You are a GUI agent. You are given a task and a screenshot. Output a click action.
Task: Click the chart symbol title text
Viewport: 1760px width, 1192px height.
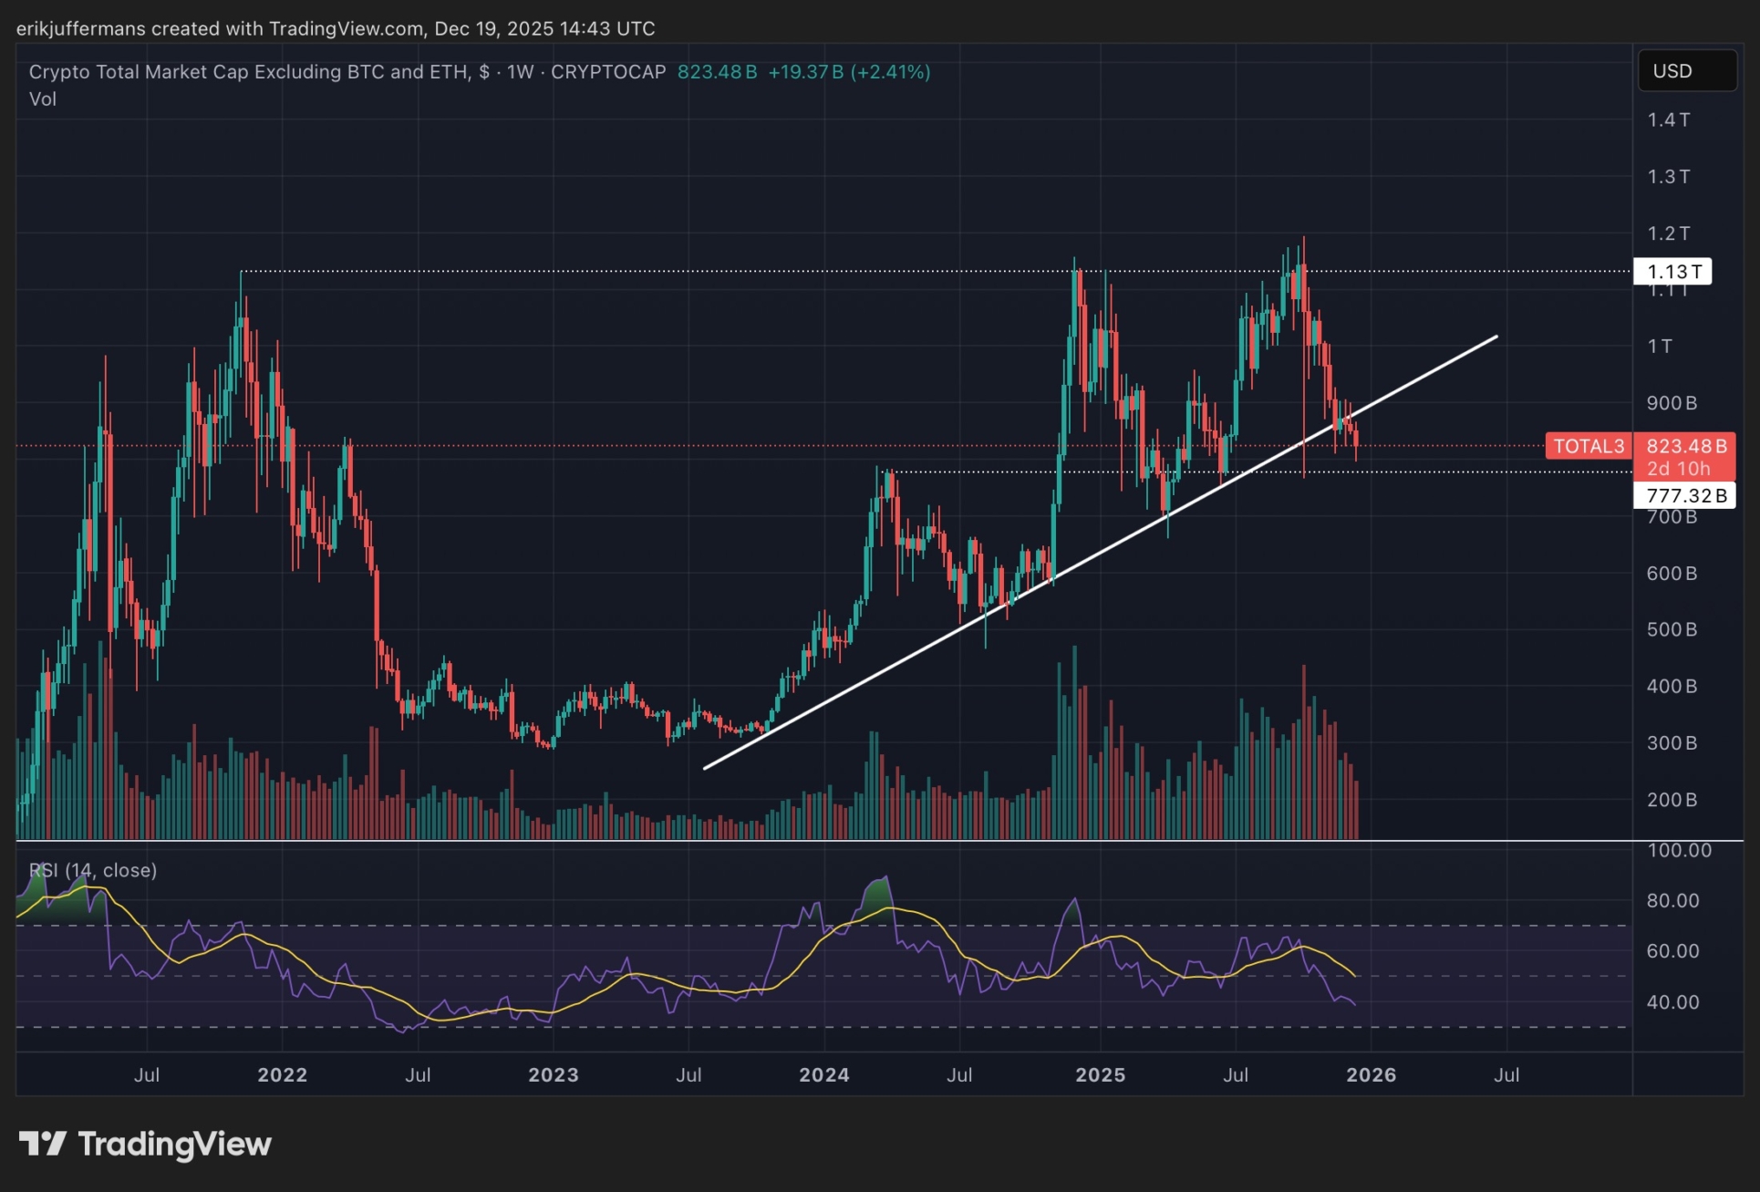pos(246,72)
